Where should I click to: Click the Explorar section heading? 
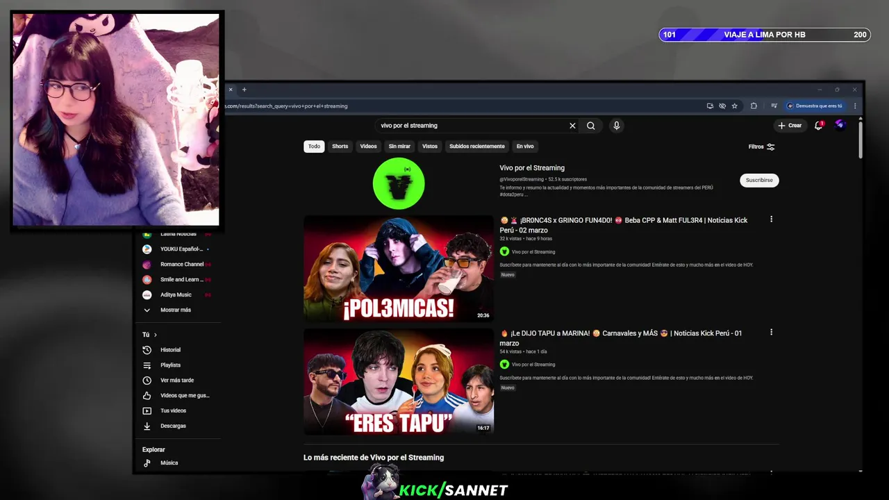[x=153, y=450]
